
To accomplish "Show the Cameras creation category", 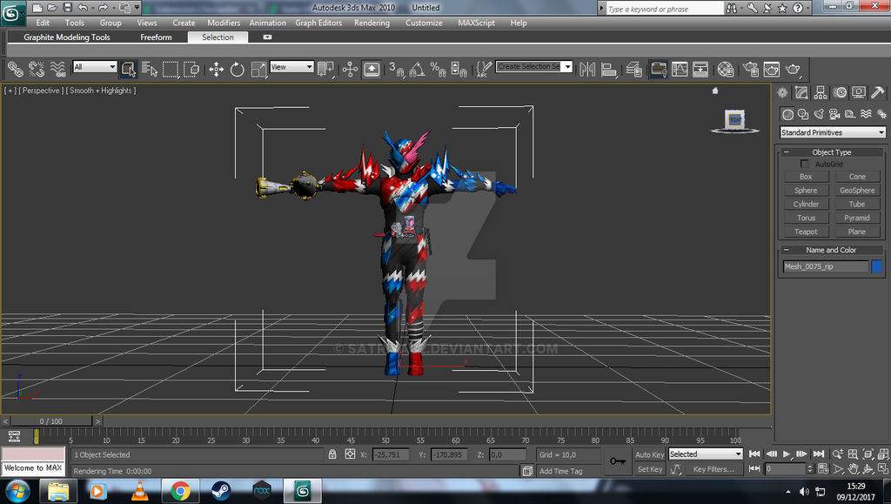I will 834,114.
